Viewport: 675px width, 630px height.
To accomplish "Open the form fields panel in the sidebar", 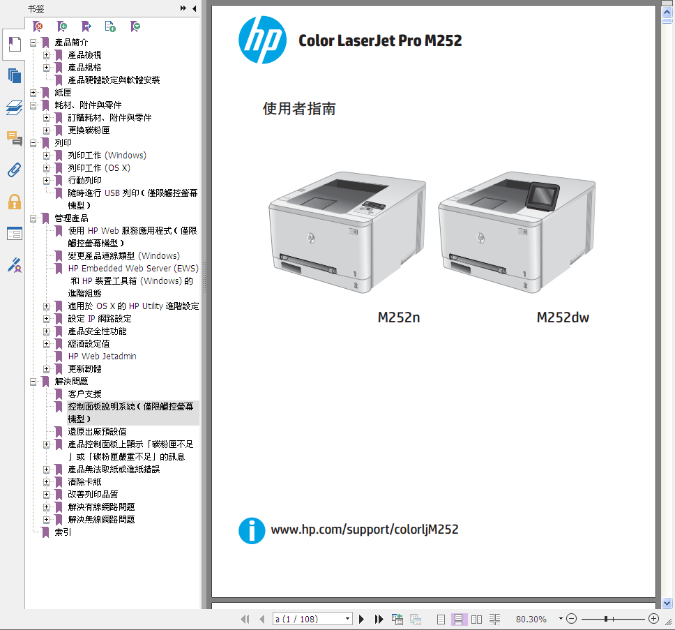I will pyautogui.click(x=14, y=234).
